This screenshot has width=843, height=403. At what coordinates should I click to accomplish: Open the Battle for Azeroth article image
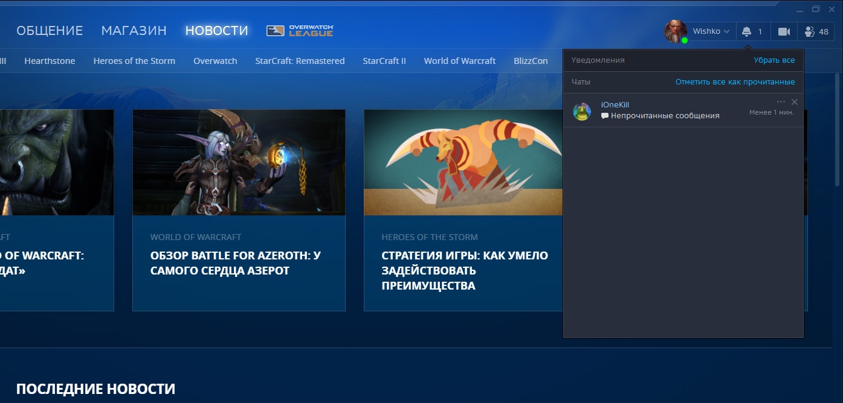239,162
